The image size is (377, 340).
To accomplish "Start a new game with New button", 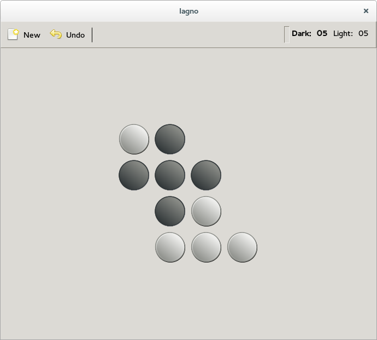I will 24,35.
